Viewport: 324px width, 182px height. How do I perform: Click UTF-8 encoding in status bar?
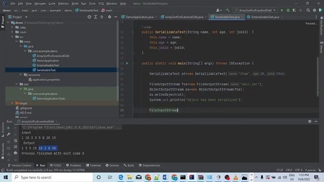[299, 170]
